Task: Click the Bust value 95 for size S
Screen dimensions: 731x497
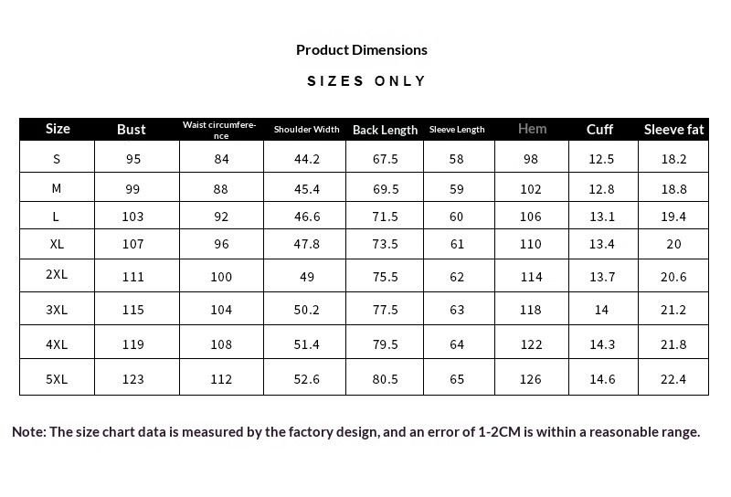Action: [x=133, y=159]
